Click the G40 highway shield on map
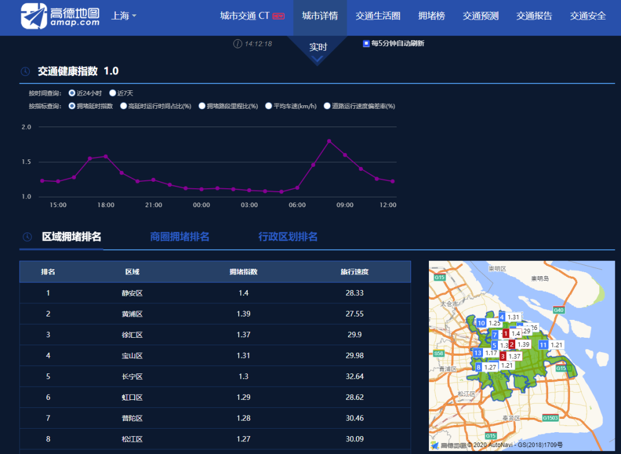The width and height of the screenshot is (621, 454). (x=558, y=310)
